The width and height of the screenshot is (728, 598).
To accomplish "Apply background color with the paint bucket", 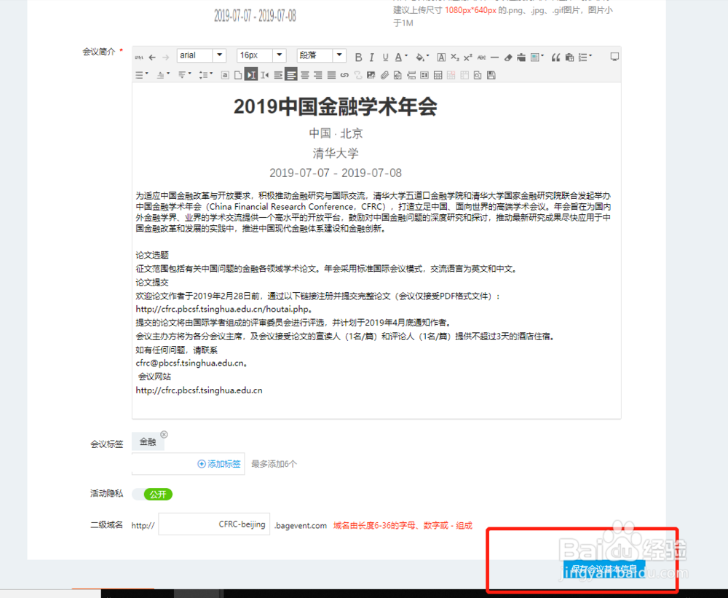I will (x=420, y=57).
